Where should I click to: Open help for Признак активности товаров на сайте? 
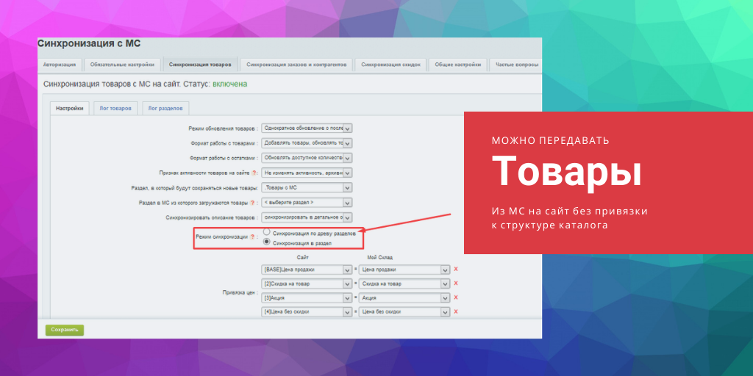pos(254,173)
